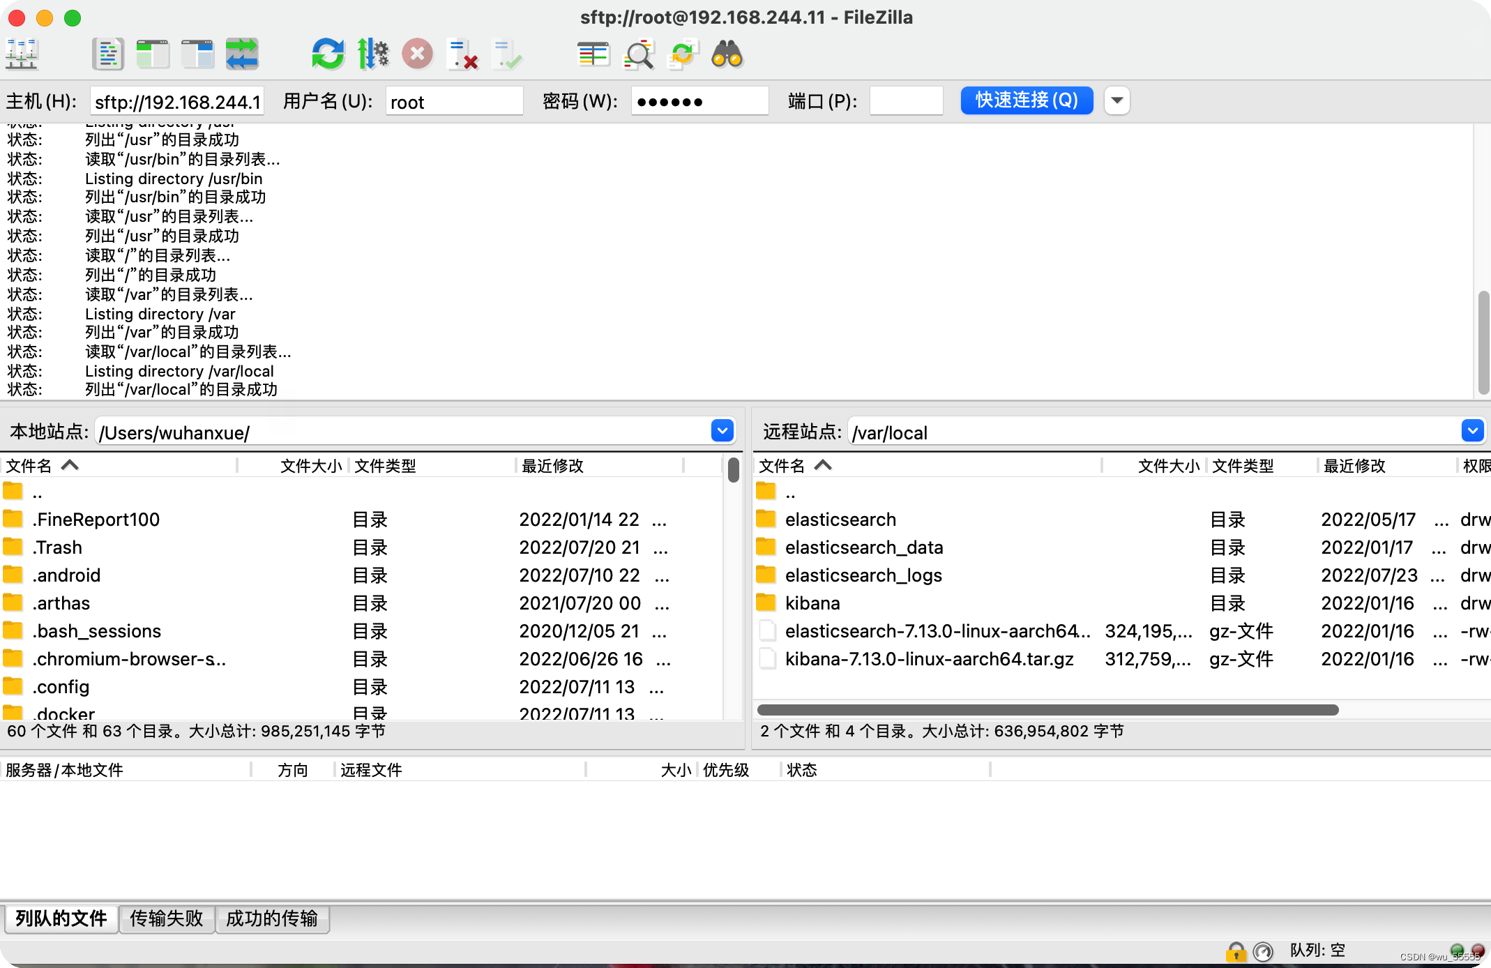Sort remote files by 最近修改 column

tap(1388, 465)
